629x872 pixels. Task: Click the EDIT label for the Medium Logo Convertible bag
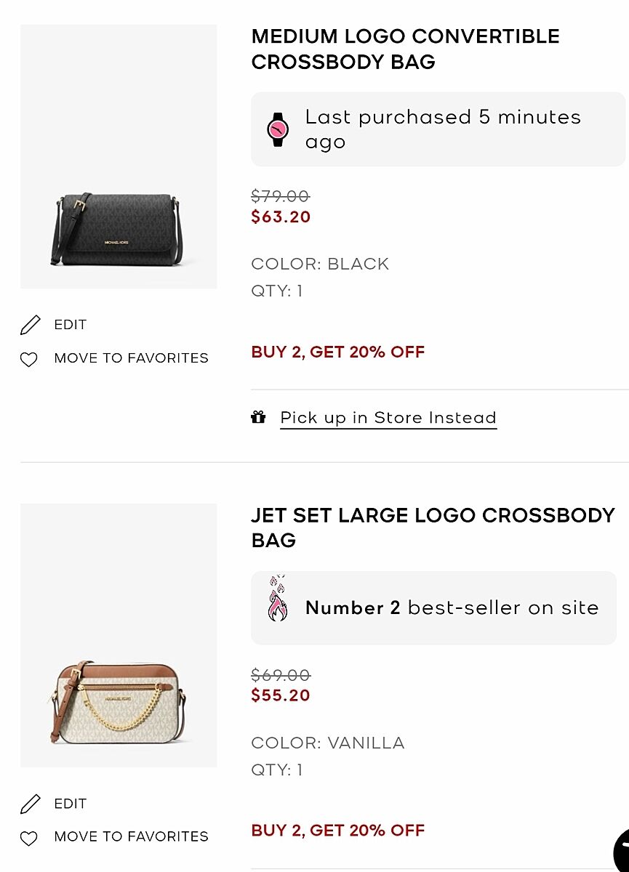[71, 325]
